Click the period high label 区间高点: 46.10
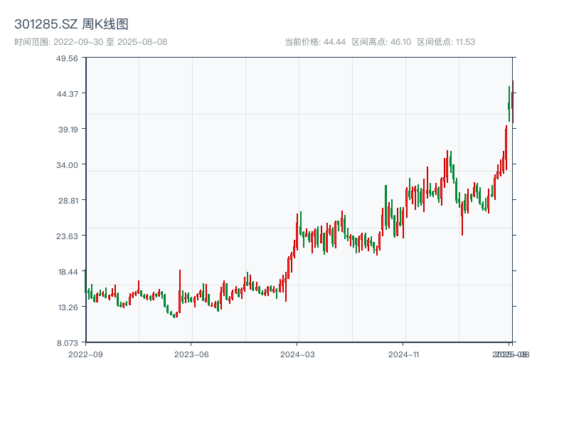The height and width of the screenshot is (427, 569). coord(381,42)
